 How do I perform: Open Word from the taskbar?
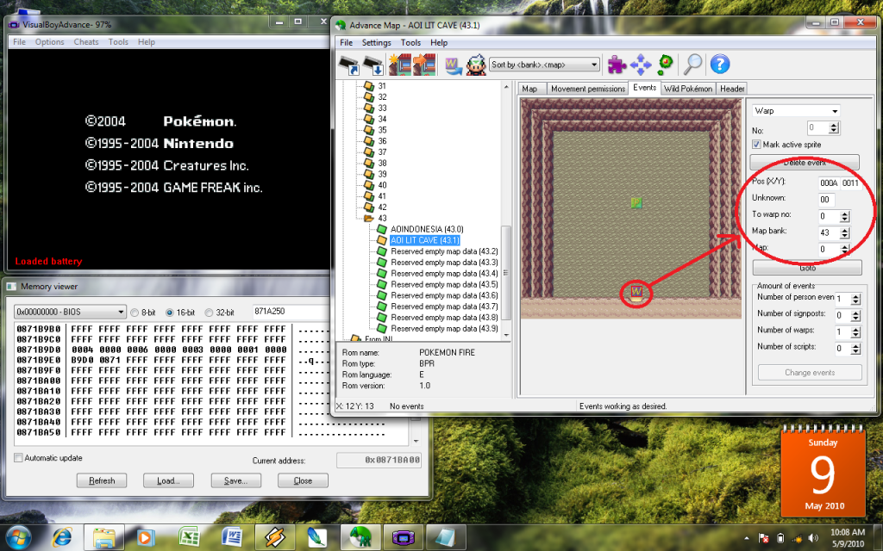point(231,537)
